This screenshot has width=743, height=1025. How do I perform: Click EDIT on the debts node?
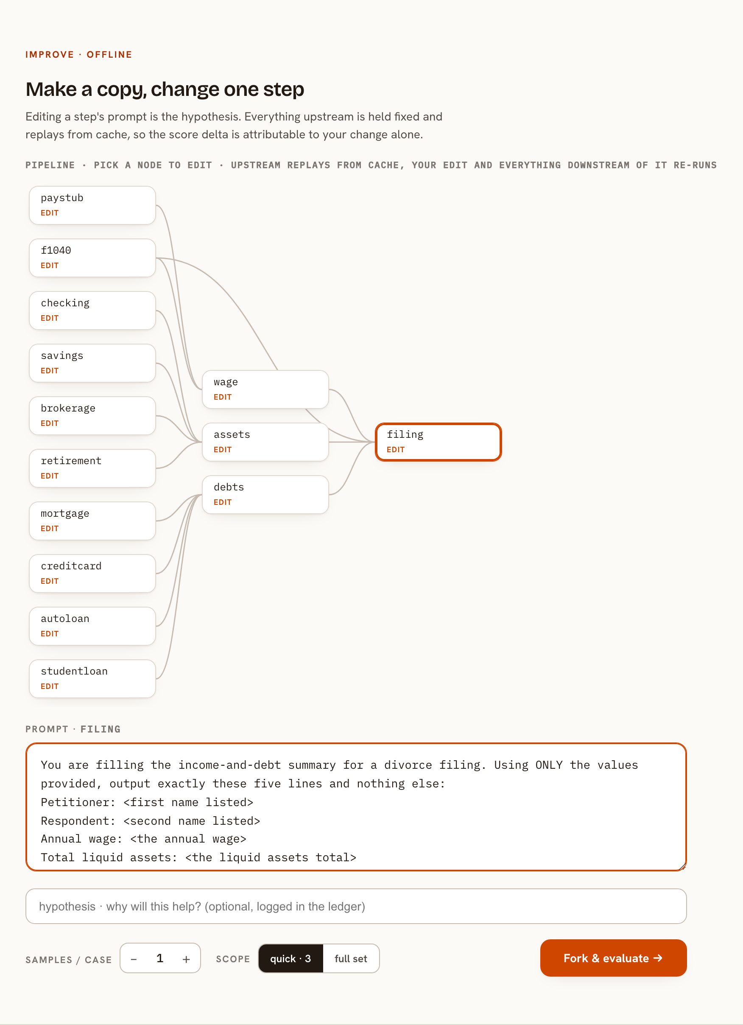(223, 502)
